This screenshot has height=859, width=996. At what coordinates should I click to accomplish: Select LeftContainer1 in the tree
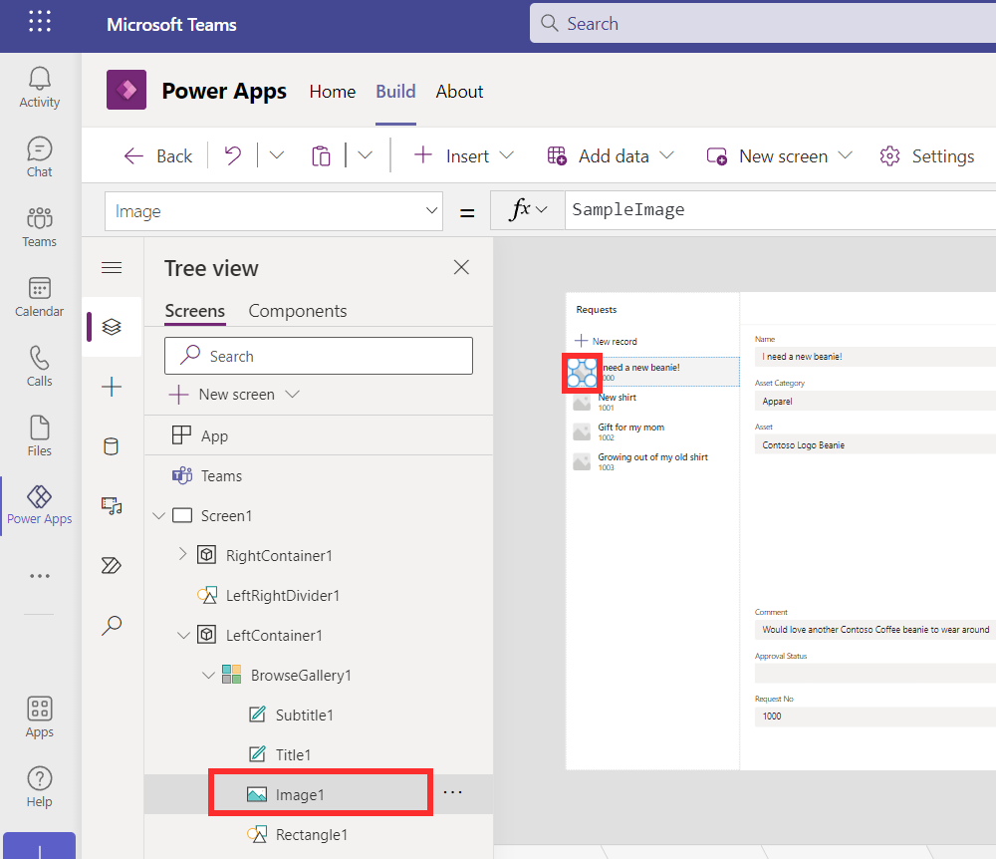pos(274,636)
